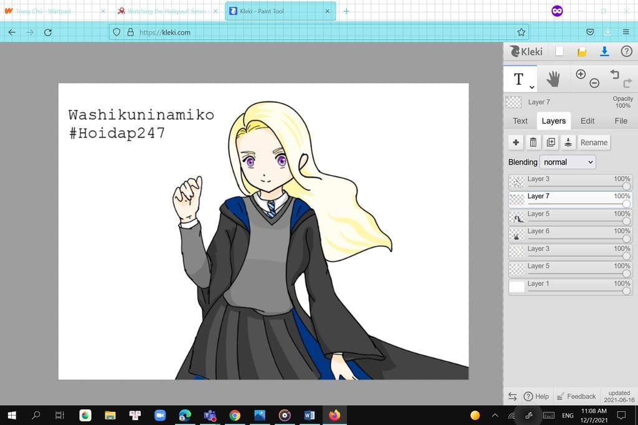
Task: Open the Firefox hamburger menu
Action: point(626,32)
